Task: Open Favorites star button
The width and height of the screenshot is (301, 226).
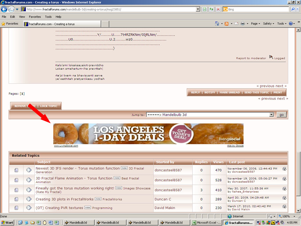Action: click(x=10, y=24)
